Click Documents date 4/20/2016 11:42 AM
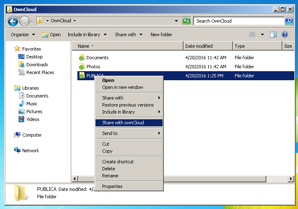The height and width of the screenshot is (209, 298). pyautogui.click(x=206, y=58)
